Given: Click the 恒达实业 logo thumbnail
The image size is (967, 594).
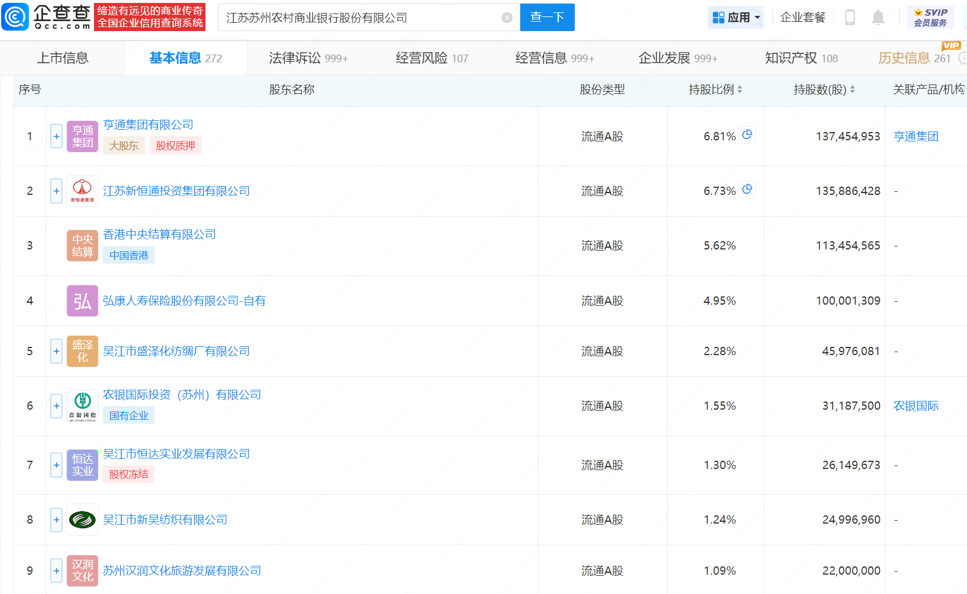Looking at the screenshot, I should [82, 465].
